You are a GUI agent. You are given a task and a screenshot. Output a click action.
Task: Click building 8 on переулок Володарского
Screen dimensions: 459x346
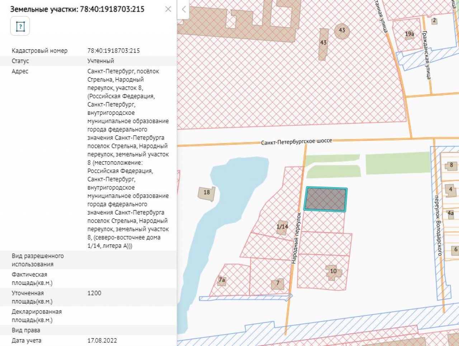click(451, 165)
